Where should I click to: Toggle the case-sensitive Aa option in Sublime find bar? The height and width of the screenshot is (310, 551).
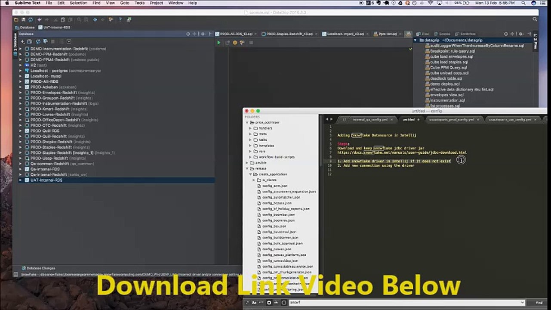coord(254,303)
